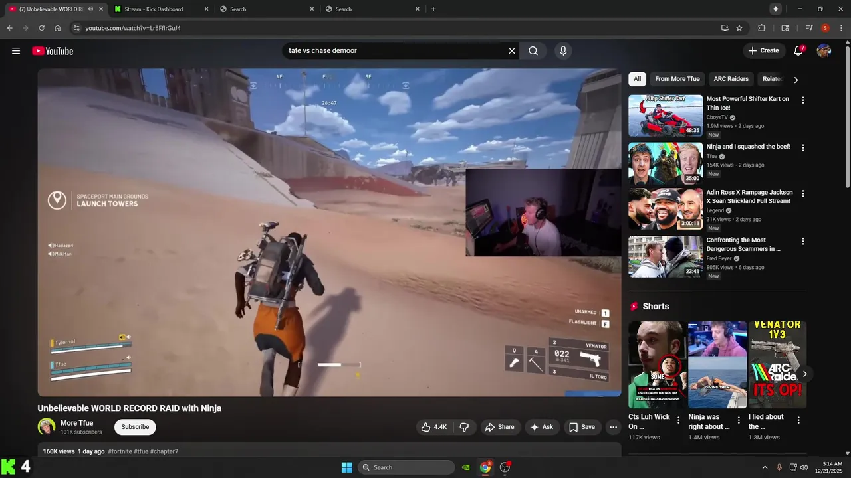Show hidden system tray icons
Image resolution: width=851 pixels, height=478 pixels.
click(765, 467)
